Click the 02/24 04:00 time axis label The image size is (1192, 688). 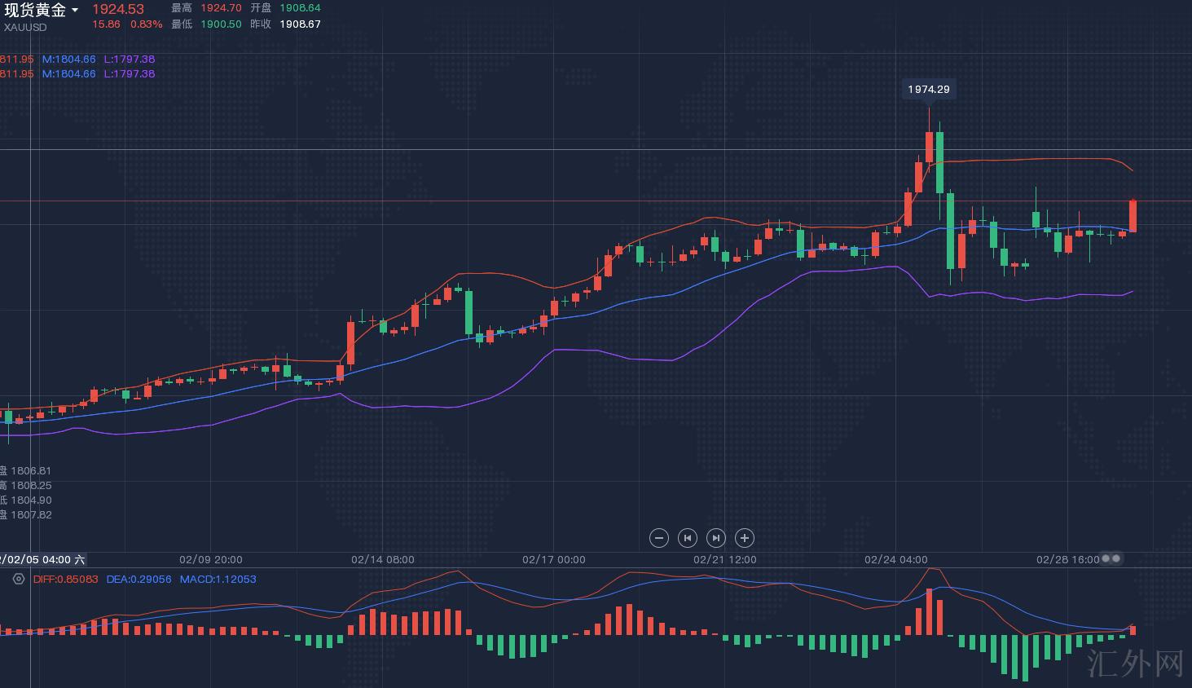[895, 560]
